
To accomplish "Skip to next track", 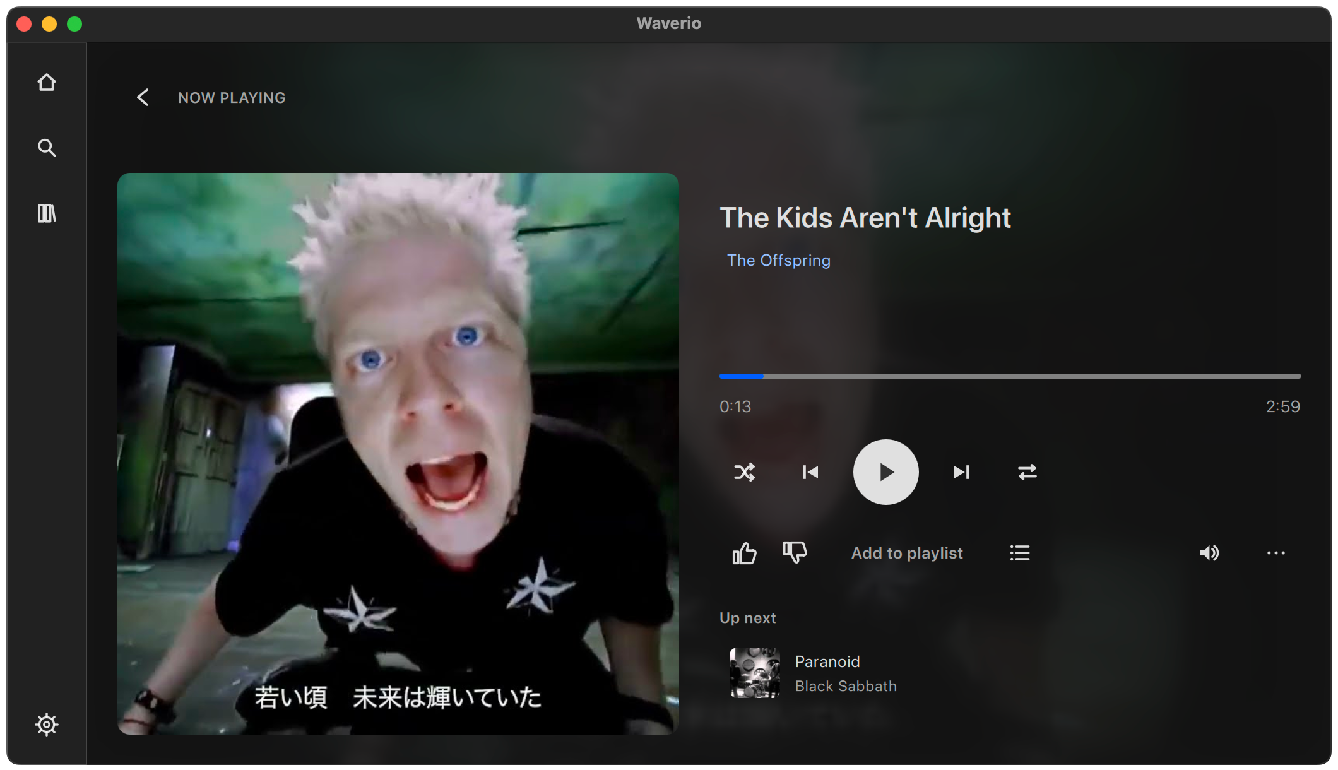I will point(961,472).
